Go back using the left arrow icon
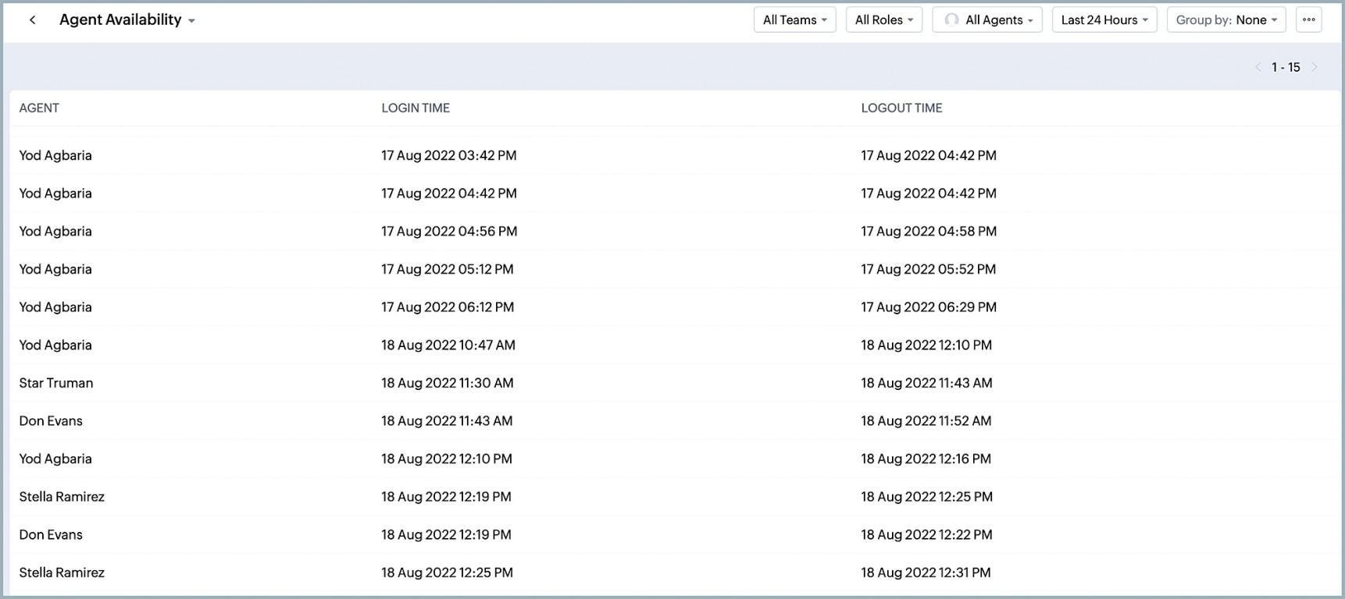Screen dimensions: 1345x599 pyautogui.click(x=32, y=20)
